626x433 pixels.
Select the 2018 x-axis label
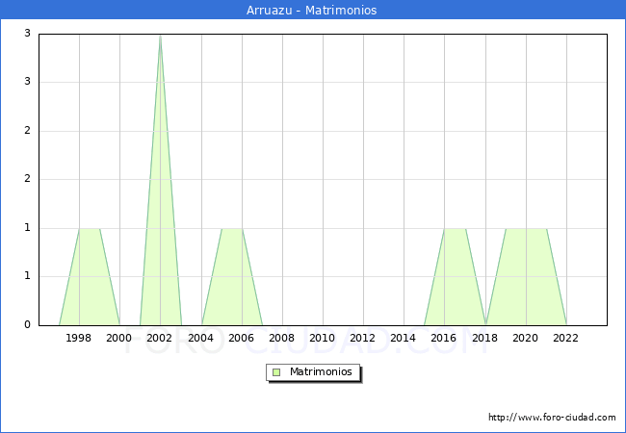485,338
